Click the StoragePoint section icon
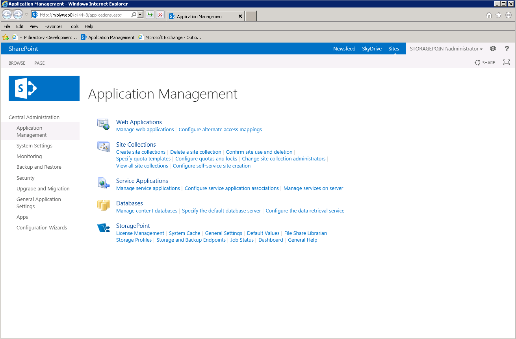The image size is (516, 339). click(104, 228)
